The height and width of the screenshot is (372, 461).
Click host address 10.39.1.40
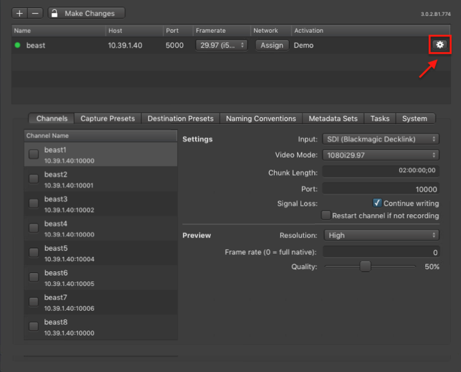[125, 45]
